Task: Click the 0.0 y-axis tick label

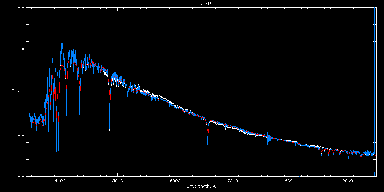Action: click(x=21, y=175)
